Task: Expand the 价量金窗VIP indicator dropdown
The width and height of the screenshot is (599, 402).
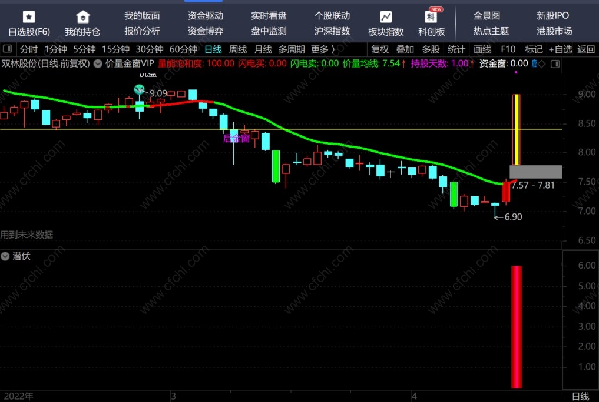Action: [98, 63]
